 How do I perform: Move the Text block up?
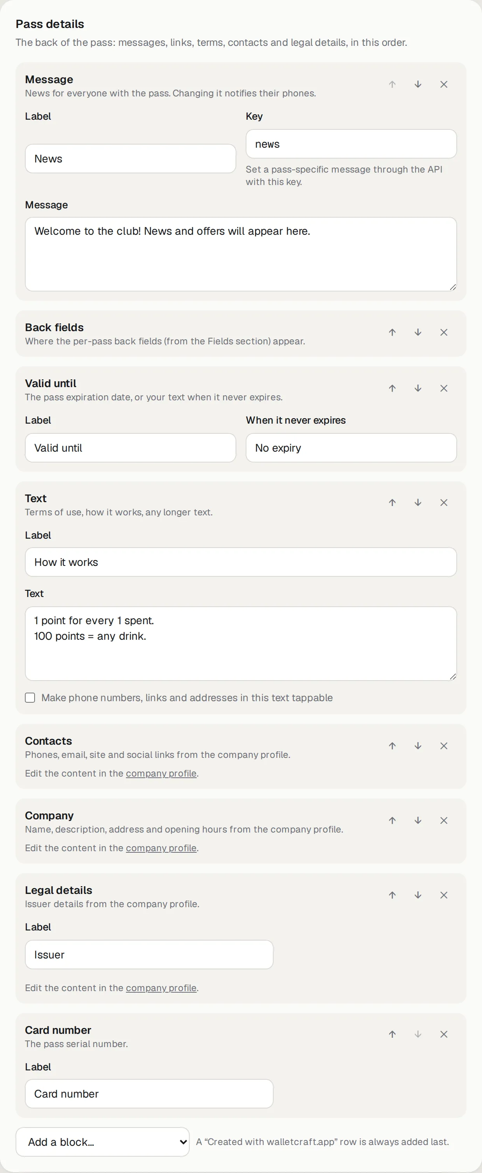(392, 503)
